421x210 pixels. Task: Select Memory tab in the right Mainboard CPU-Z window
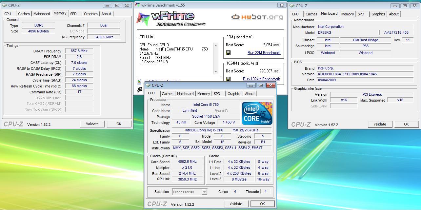(348, 14)
